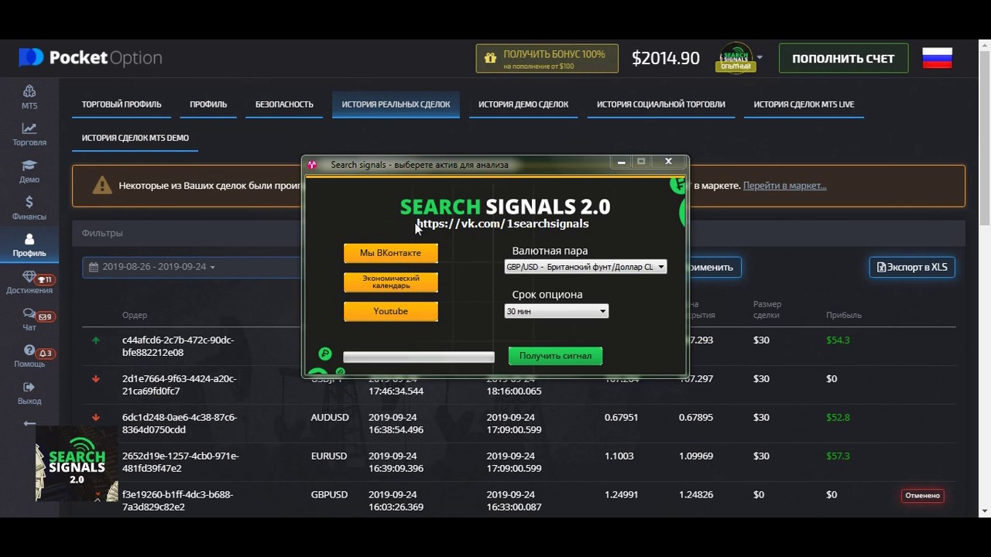Click the green P icon in Search Signals window

click(x=325, y=354)
